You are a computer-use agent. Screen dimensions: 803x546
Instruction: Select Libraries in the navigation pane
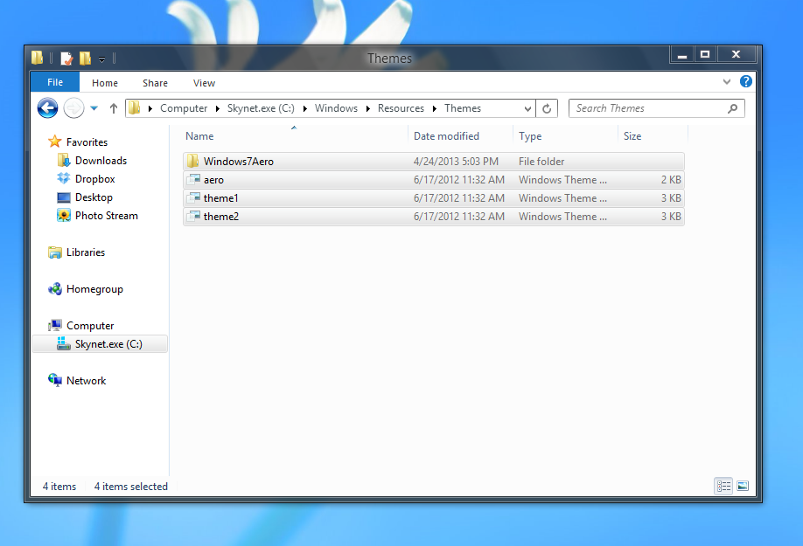click(x=86, y=252)
